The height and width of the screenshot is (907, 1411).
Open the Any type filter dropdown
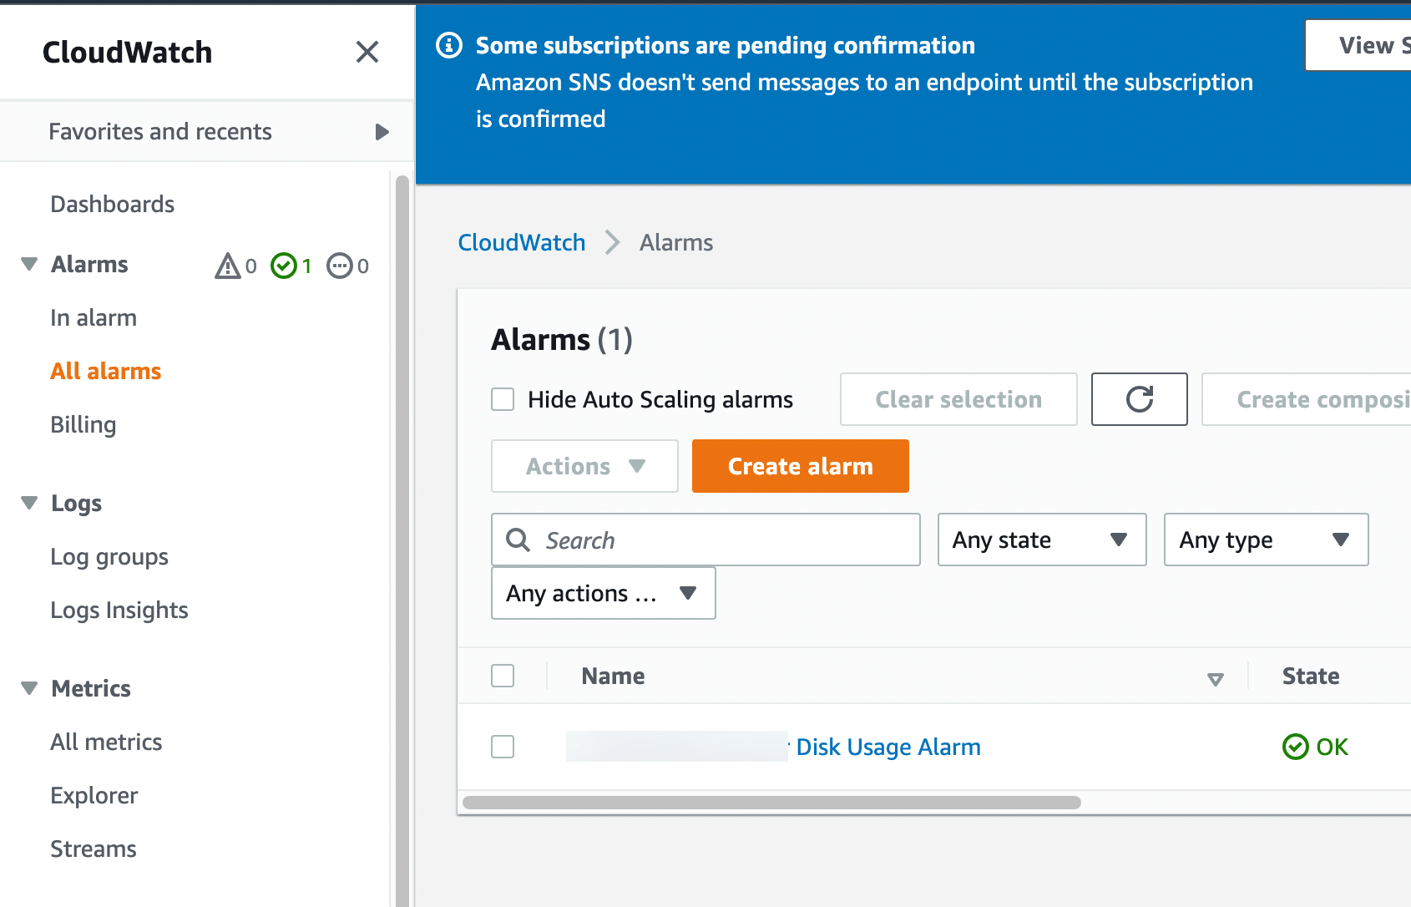(1265, 540)
